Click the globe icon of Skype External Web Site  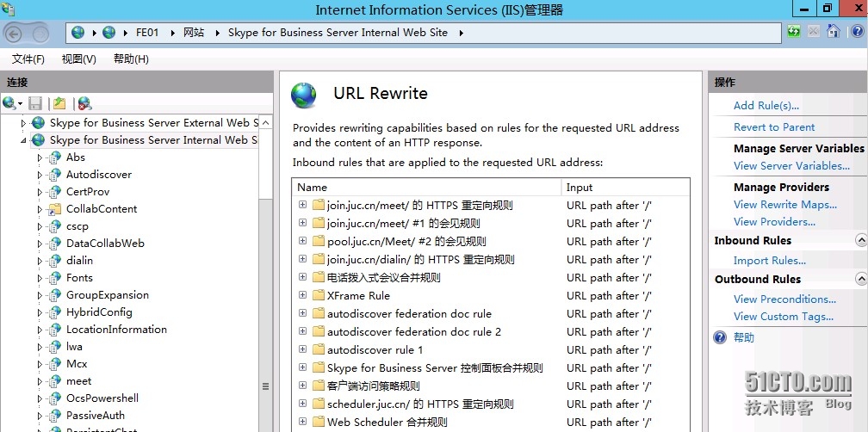38,123
